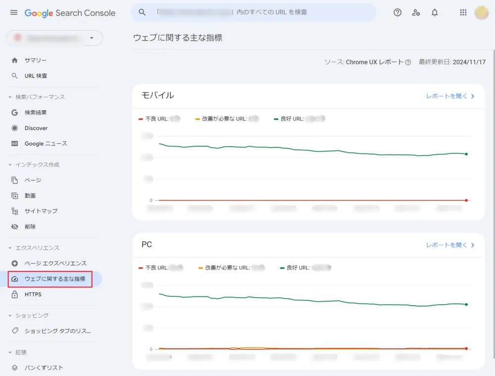Open the PC report link

tap(450, 245)
